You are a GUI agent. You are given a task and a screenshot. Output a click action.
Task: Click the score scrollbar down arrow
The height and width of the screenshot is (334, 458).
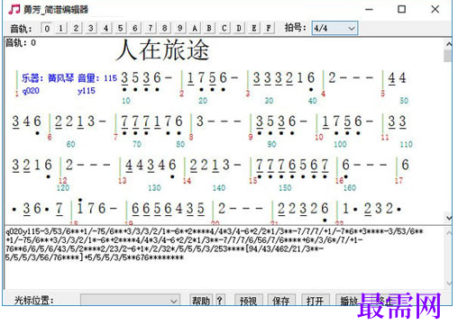point(448,218)
